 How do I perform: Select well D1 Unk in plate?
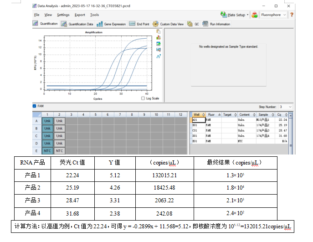tap(47, 144)
